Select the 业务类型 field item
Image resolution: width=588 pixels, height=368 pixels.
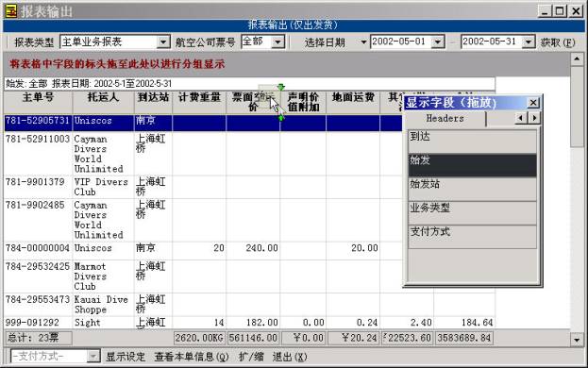472,213
